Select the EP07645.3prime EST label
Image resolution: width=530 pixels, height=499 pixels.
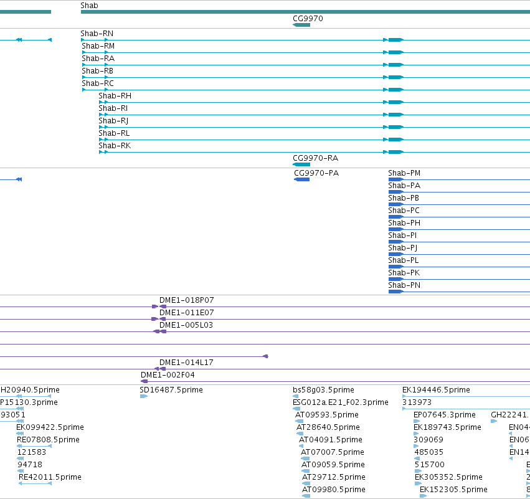[x=445, y=415]
